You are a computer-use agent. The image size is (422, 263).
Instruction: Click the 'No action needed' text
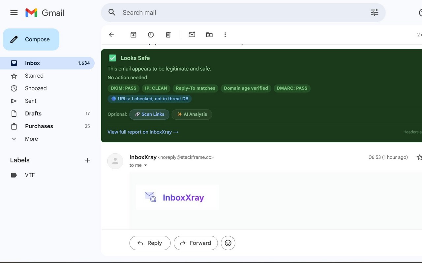[x=127, y=78]
